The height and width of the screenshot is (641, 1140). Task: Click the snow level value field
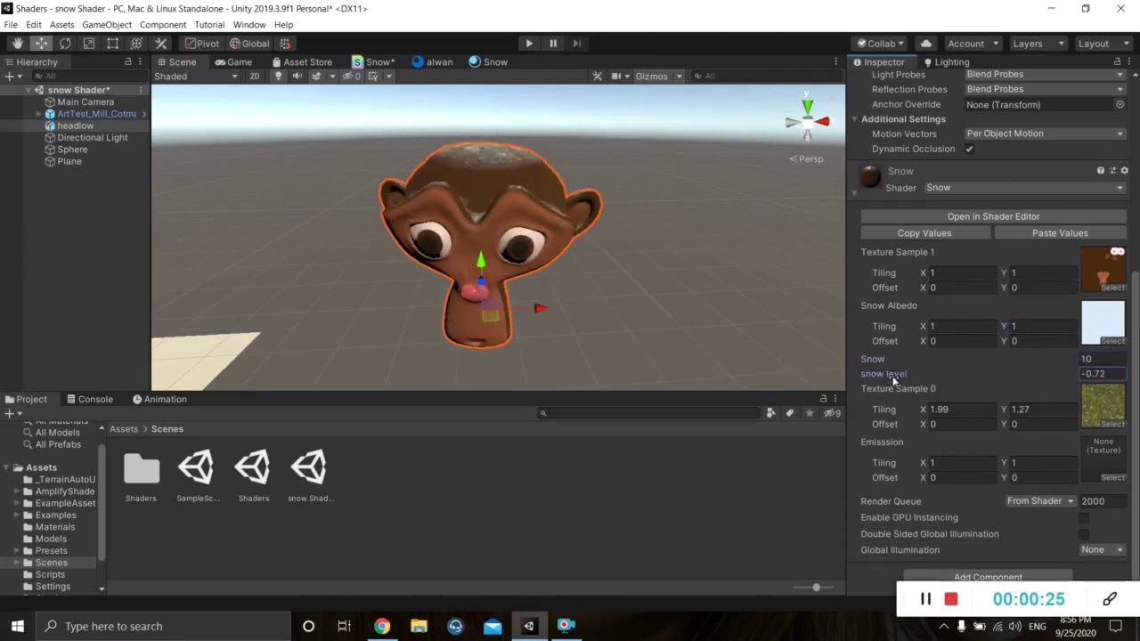coord(1103,374)
